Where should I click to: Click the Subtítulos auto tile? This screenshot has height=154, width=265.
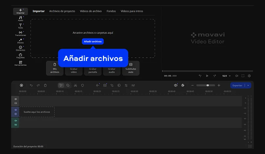[x=131, y=68]
